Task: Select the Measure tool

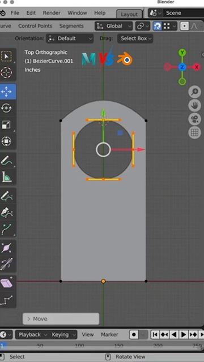Action: (x=6, y=177)
